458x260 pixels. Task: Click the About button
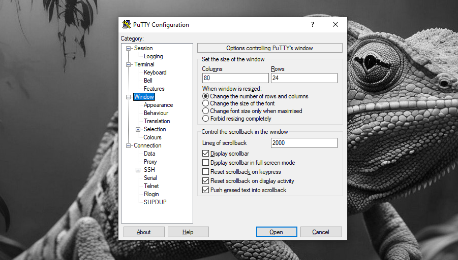(144, 232)
